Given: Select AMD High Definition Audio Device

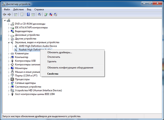Looking at the screenshot, I should pos(38,46).
